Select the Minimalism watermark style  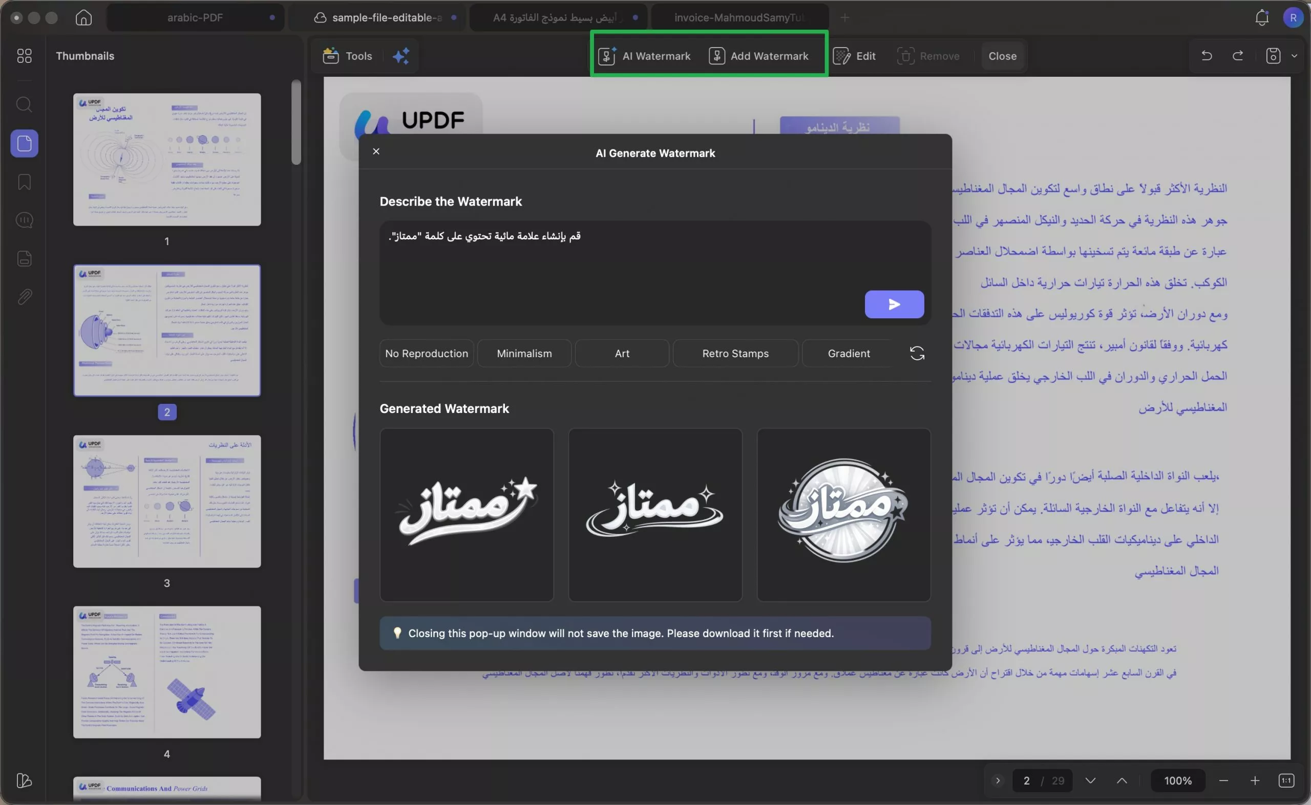524,353
